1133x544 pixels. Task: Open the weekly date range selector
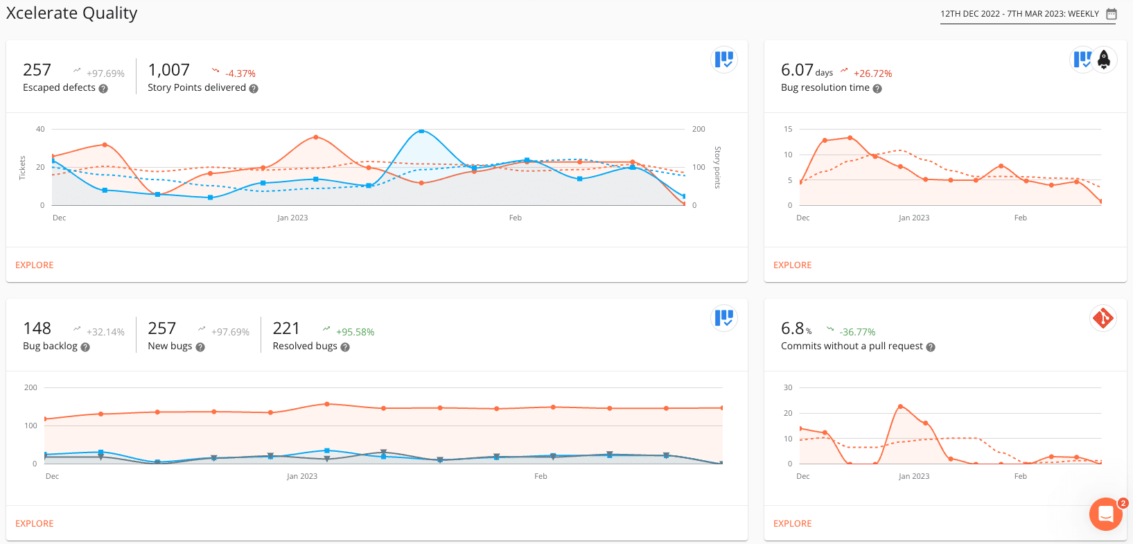coord(1019,14)
